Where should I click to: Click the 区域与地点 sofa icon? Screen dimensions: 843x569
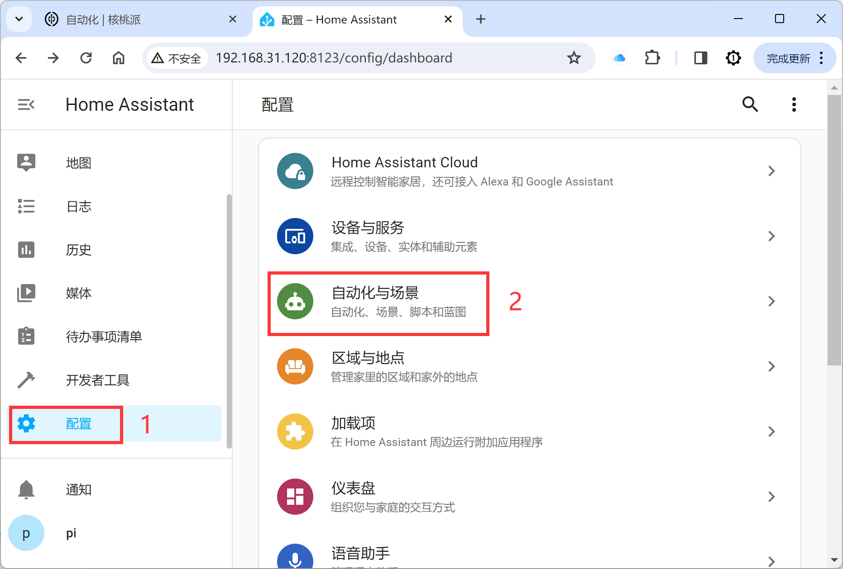295,366
